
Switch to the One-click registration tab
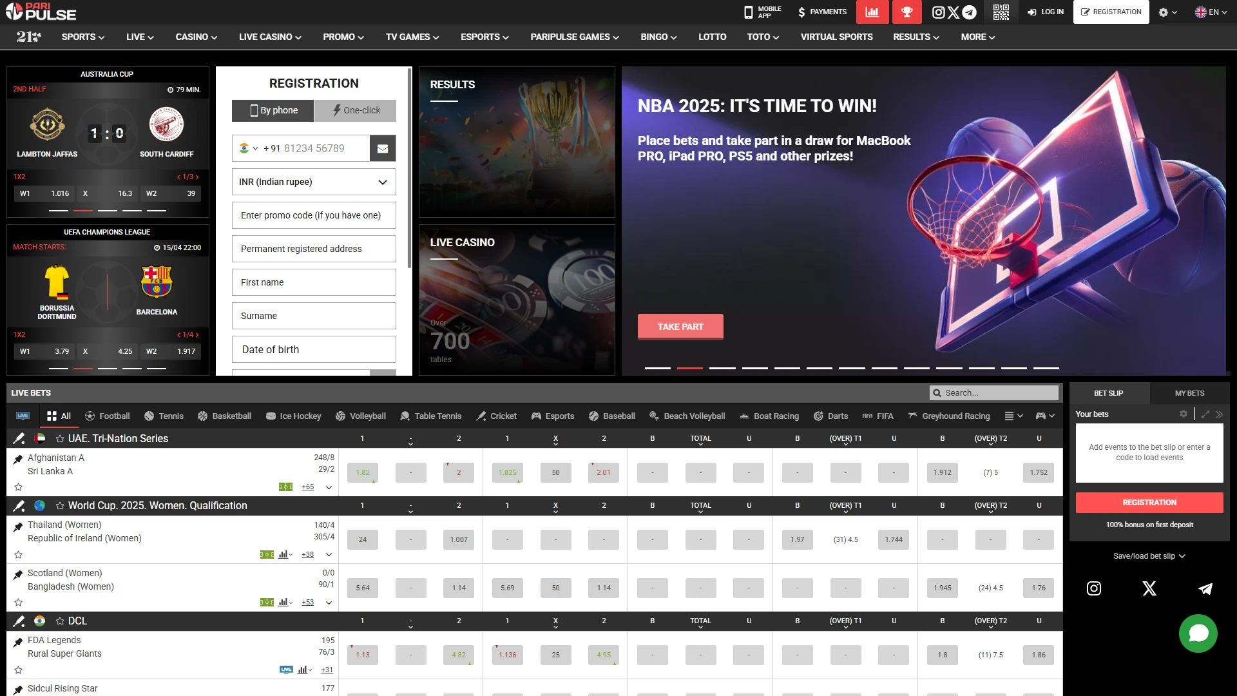(x=355, y=110)
